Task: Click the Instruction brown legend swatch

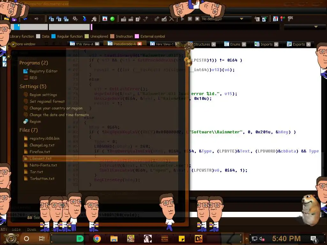Action: point(112,36)
